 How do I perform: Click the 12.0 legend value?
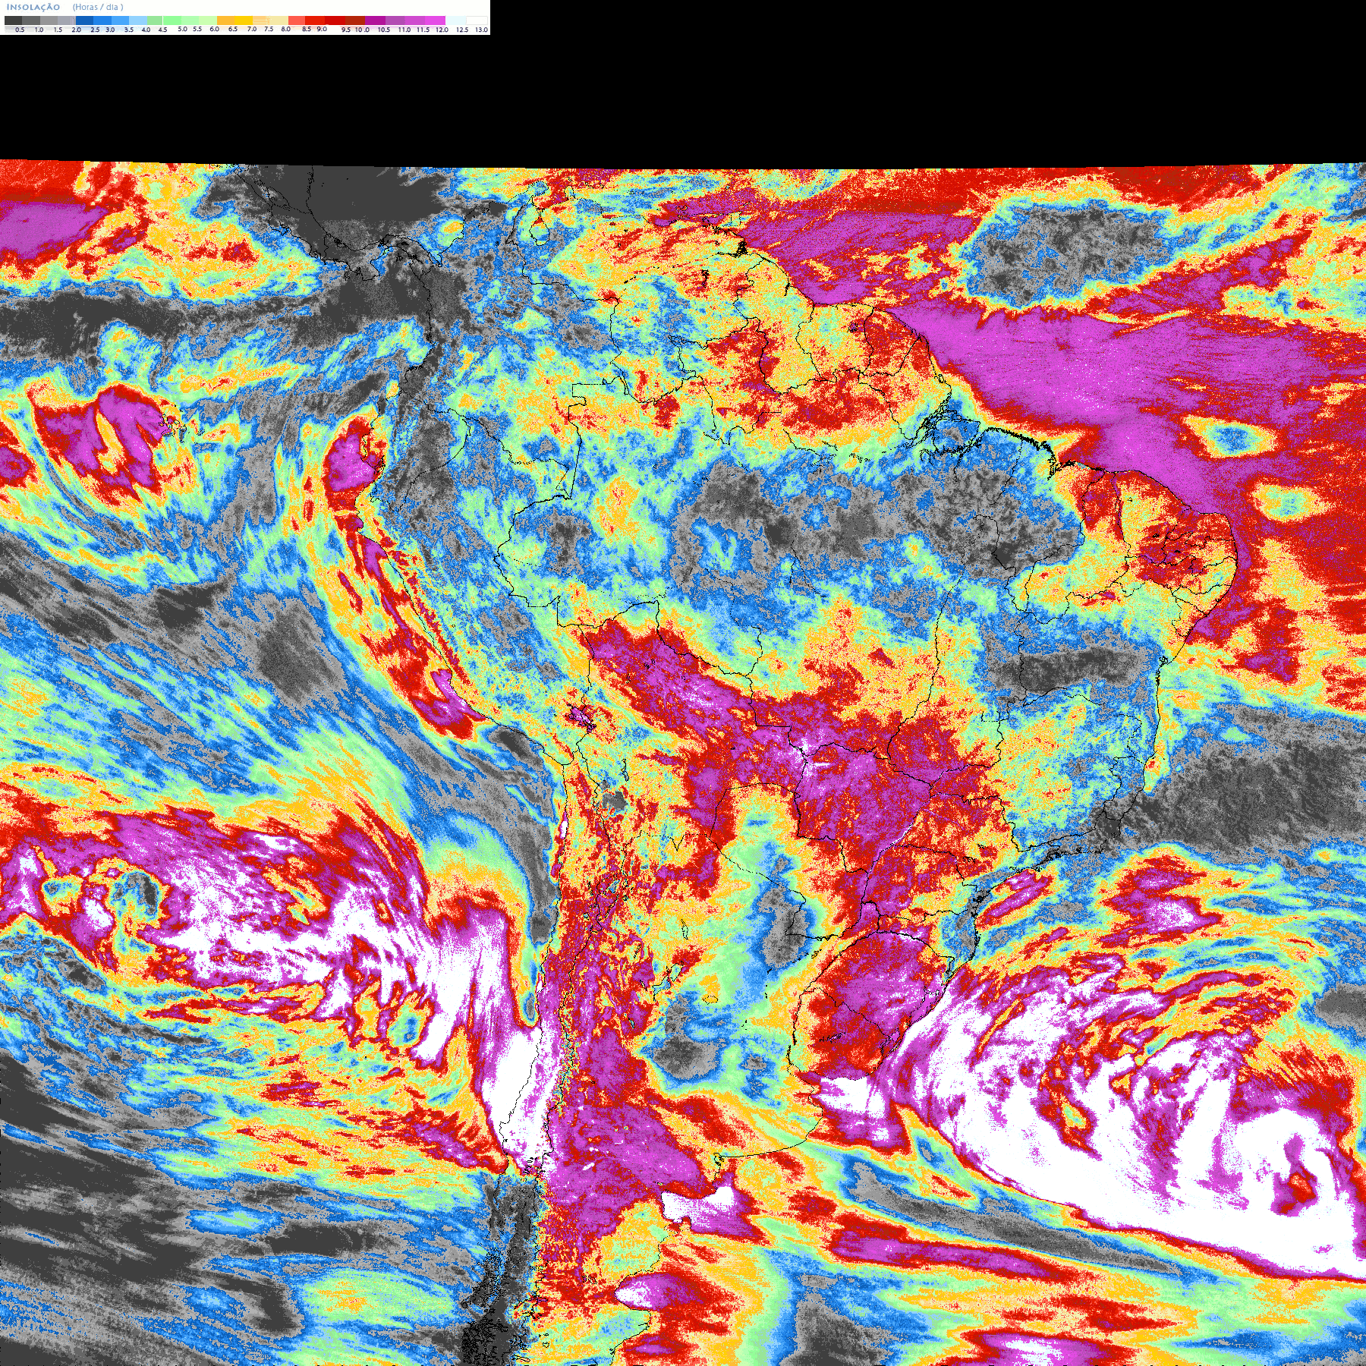(x=442, y=30)
